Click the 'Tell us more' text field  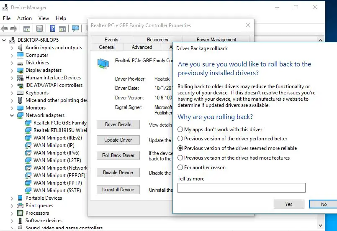click(x=242, y=188)
